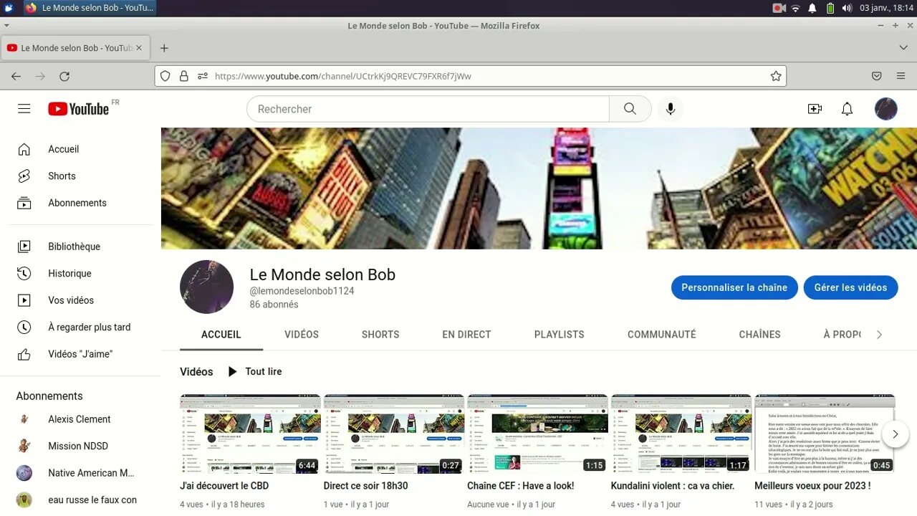The width and height of the screenshot is (917, 516).
Task: Open the notifications bell in YouTube
Action: [x=847, y=109]
